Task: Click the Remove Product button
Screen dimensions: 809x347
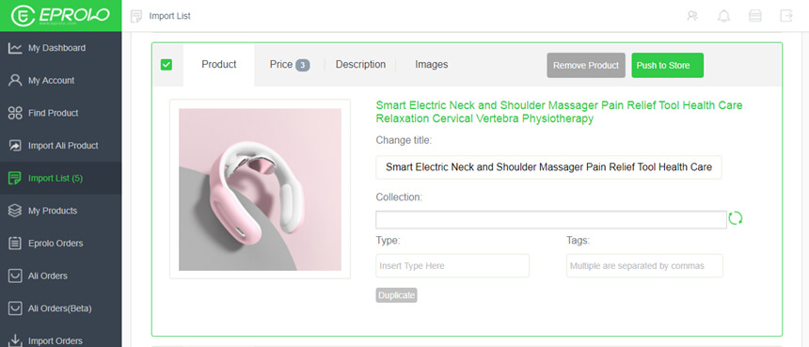Action: [x=586, y=66]
